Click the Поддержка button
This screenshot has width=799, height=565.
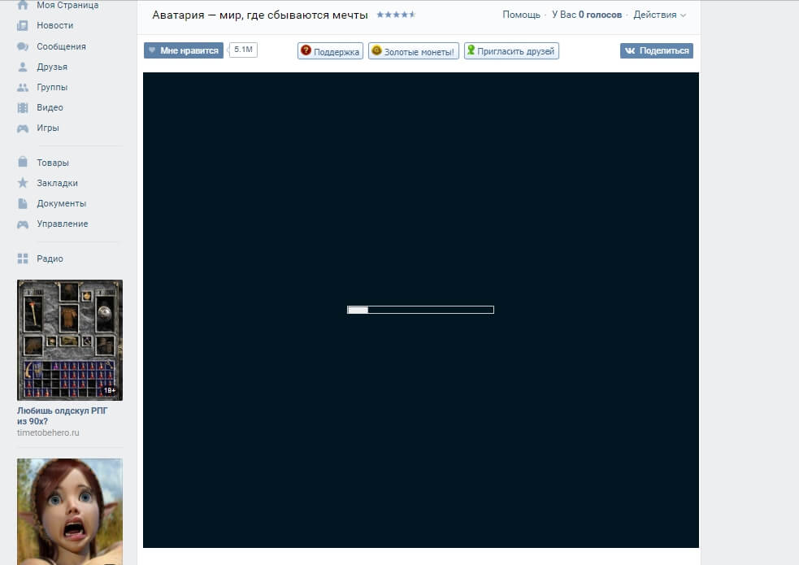tap(330, 51)
